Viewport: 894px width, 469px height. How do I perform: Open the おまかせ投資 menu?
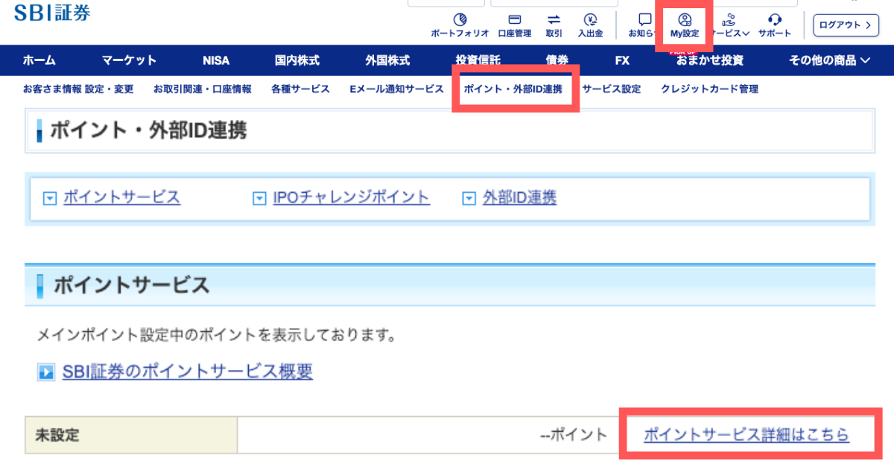710,60
